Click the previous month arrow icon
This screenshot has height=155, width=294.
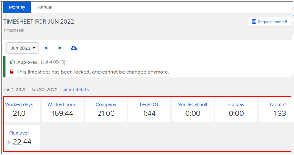point(46,48)
